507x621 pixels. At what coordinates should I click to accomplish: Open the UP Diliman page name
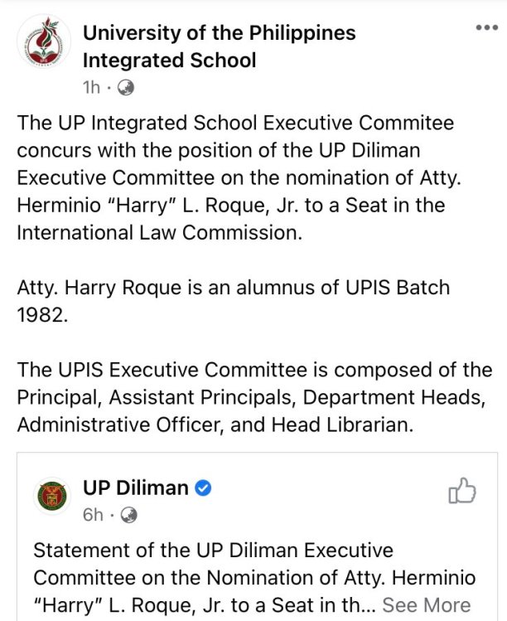135,488
